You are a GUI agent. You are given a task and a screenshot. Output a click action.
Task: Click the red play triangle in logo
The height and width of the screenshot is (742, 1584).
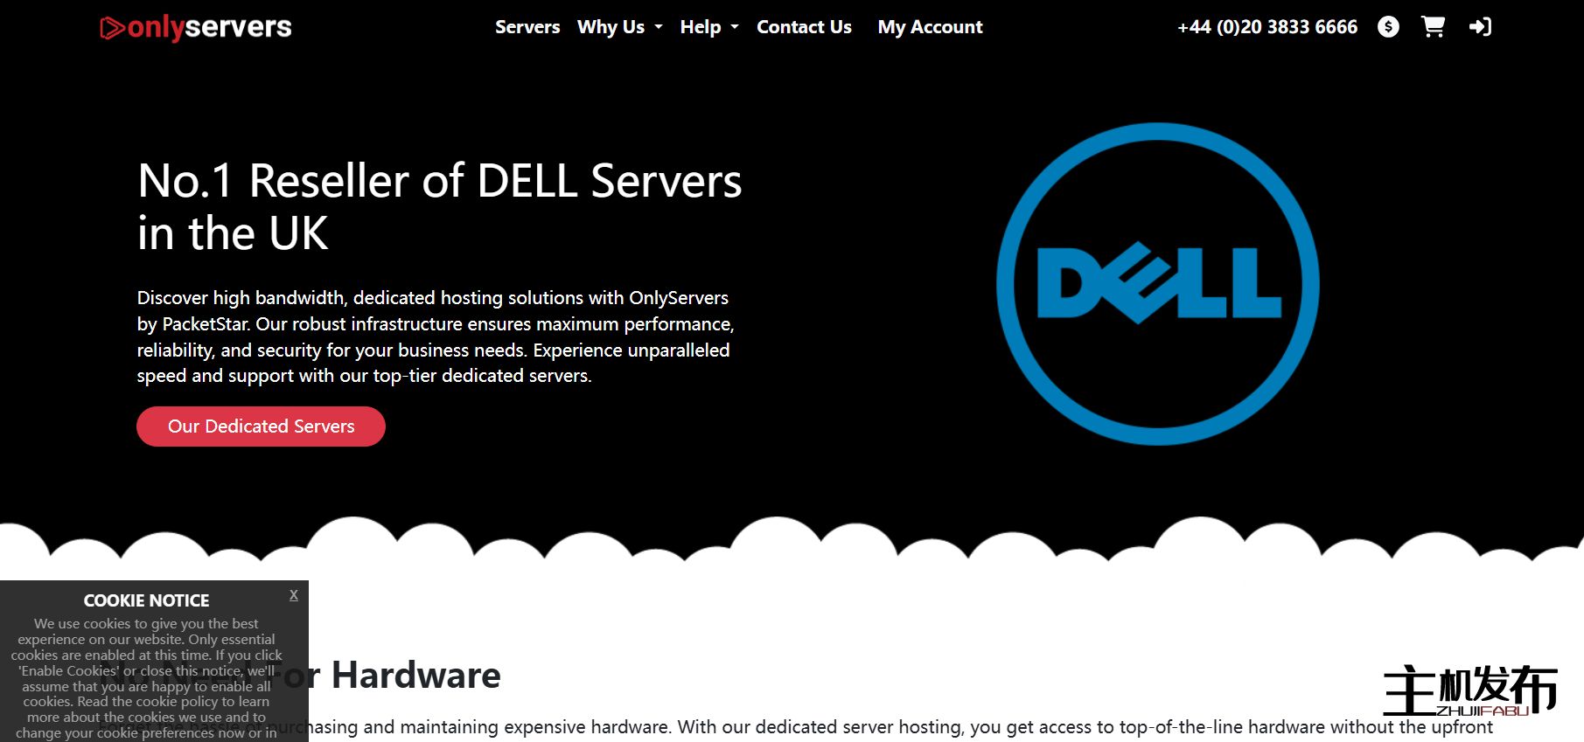pos(112,28)
